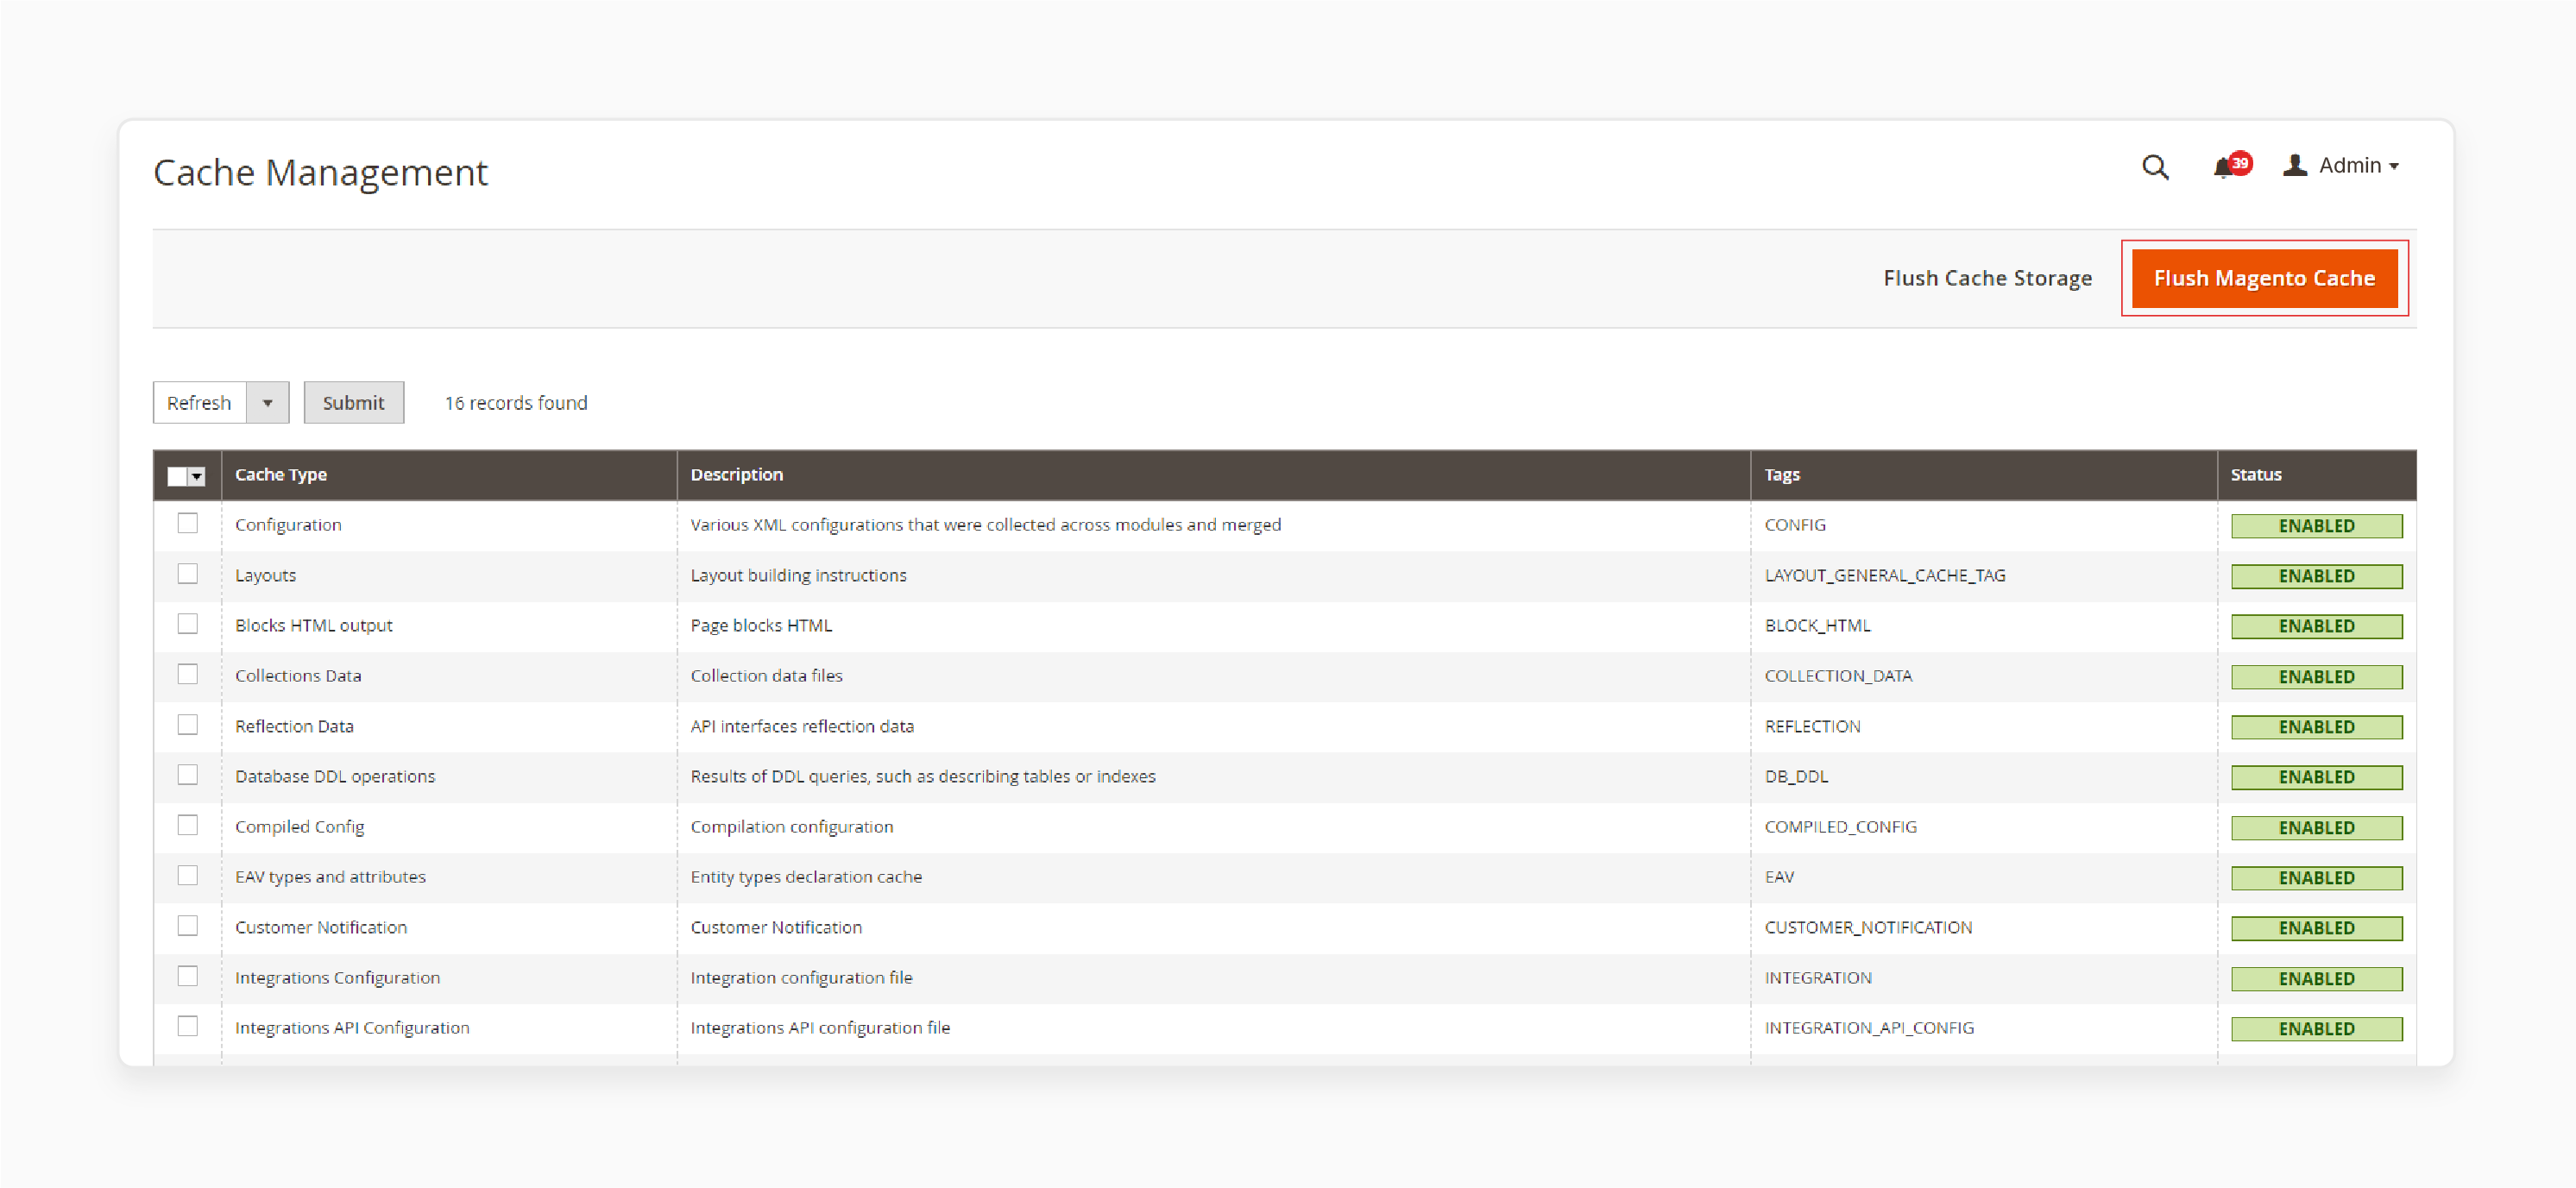Toggle the checkbox for Configuration cache type
The image size is (2576, 1188).
click(187, 525)
